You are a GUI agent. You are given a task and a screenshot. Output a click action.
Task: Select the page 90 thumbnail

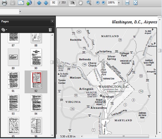(36, 57)
